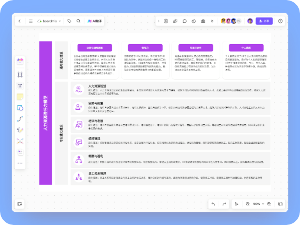
Task: Pick the yellow sticky note tool
Action: coord(20,97)
